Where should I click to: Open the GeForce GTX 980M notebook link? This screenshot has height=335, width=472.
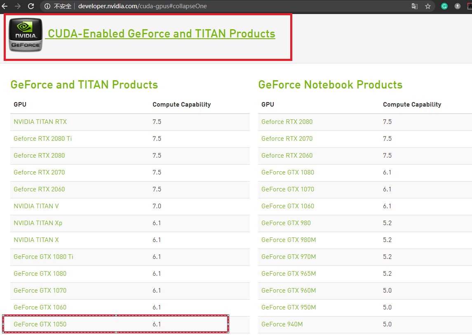(289, 240)
